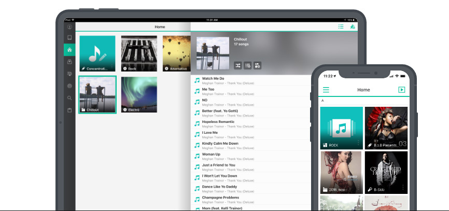Open the three-dot menu on the phone ROCK tile
Screen dimensions: 449x211
coord(358,143)
